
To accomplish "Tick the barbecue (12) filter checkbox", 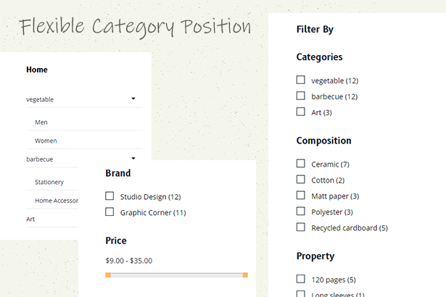I will coord(301,96).
